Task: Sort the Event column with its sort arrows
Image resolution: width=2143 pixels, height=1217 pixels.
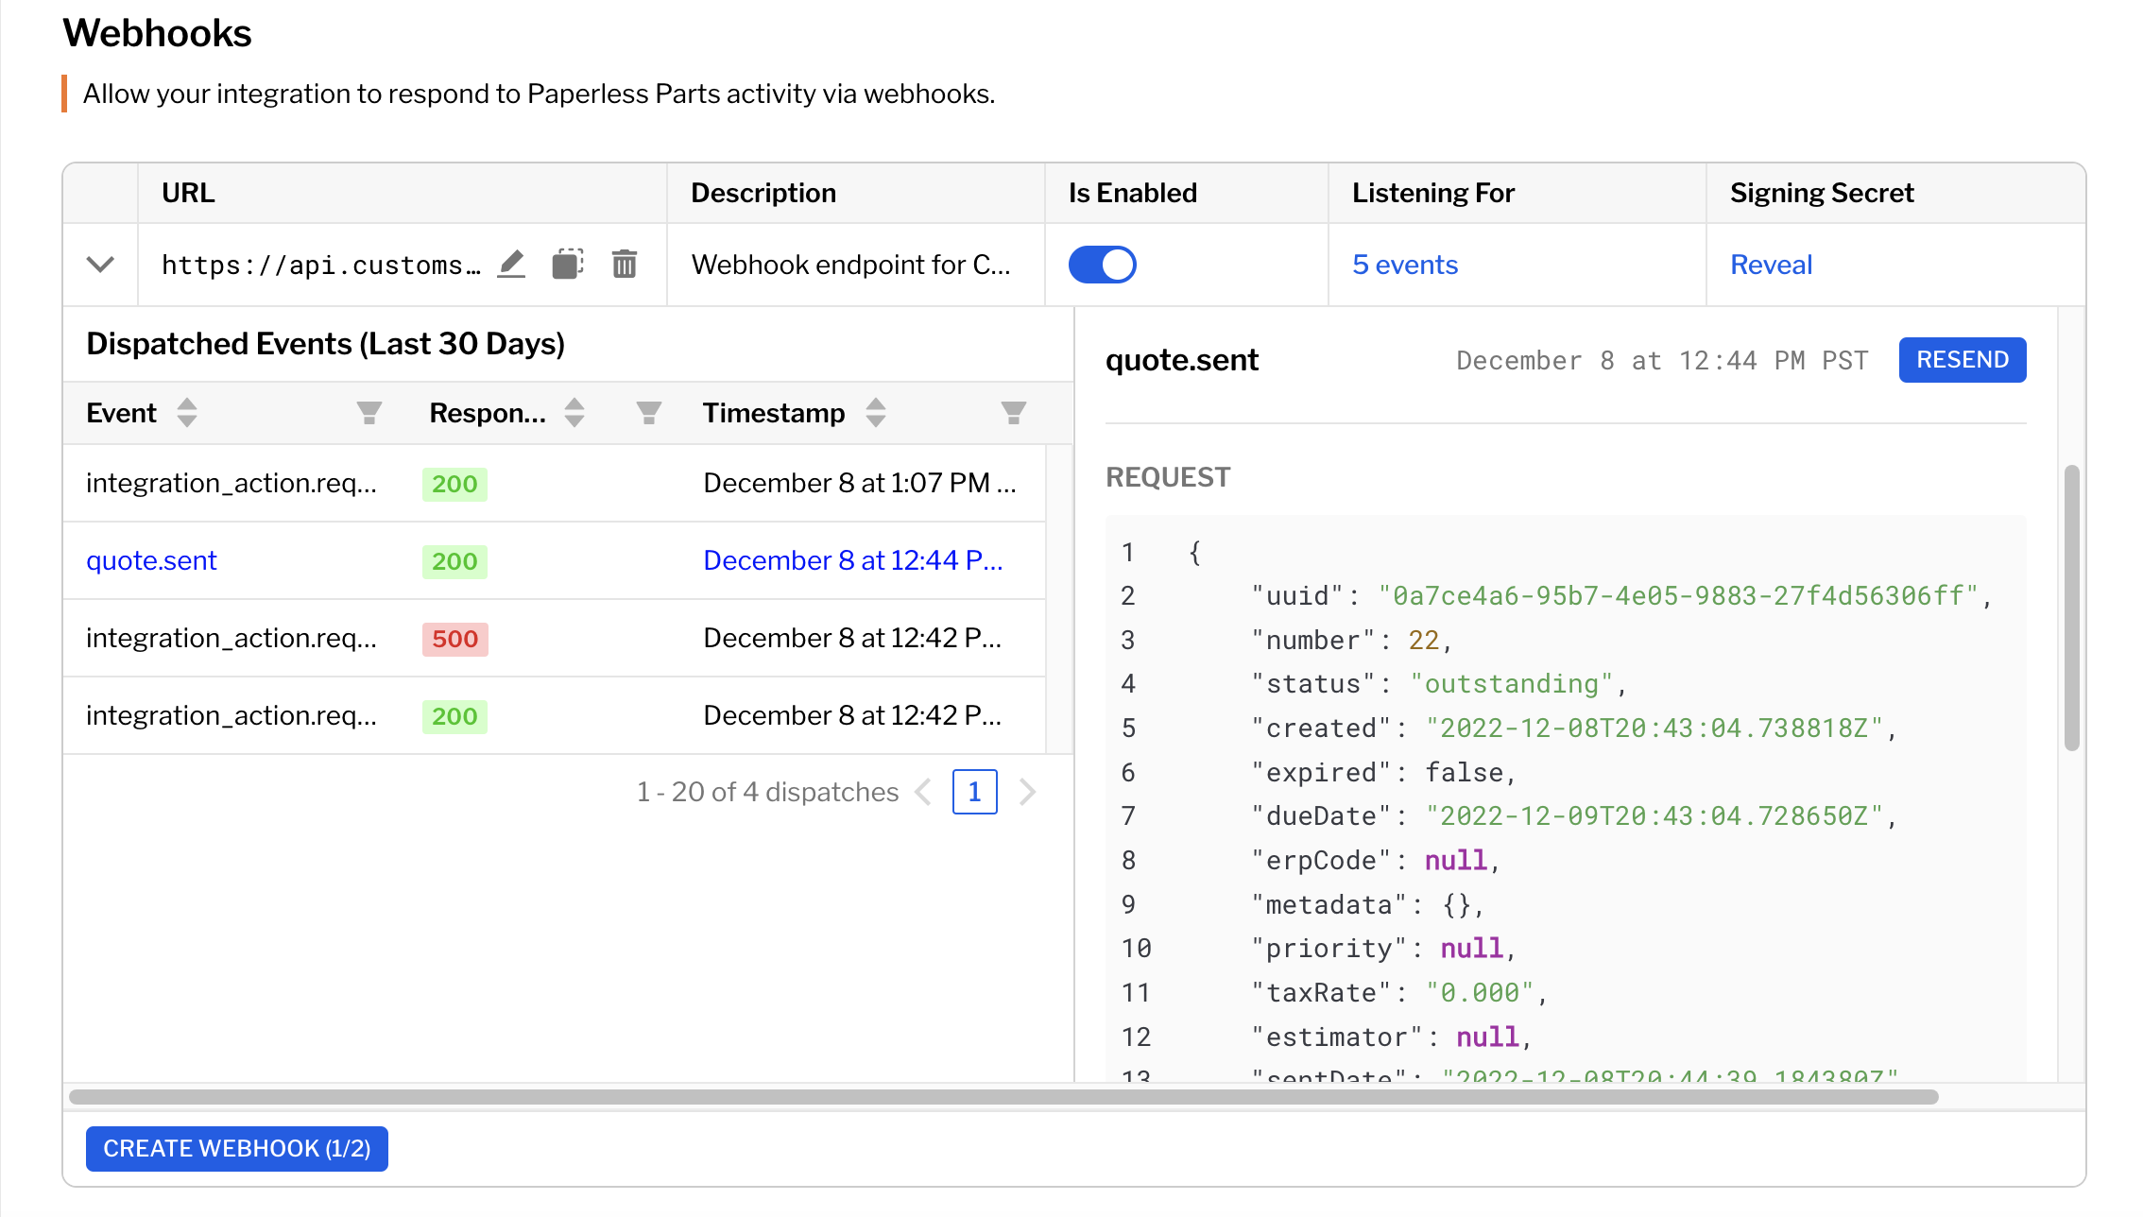Action: point(187,413)
